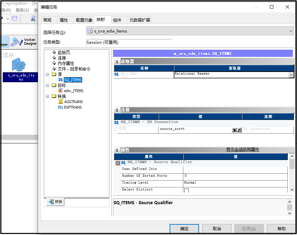
Task: Select 文件、目录和命令 tree node
Action: [74, 69]
